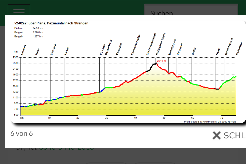Select the Zeinisjoch waypoint label

[x=180, y=49]
